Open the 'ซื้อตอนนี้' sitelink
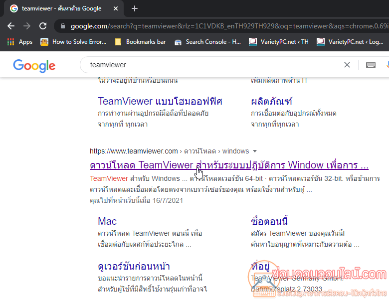Viewport: 389px width, 300px height. pyautogui.click(x=269, y=221)
